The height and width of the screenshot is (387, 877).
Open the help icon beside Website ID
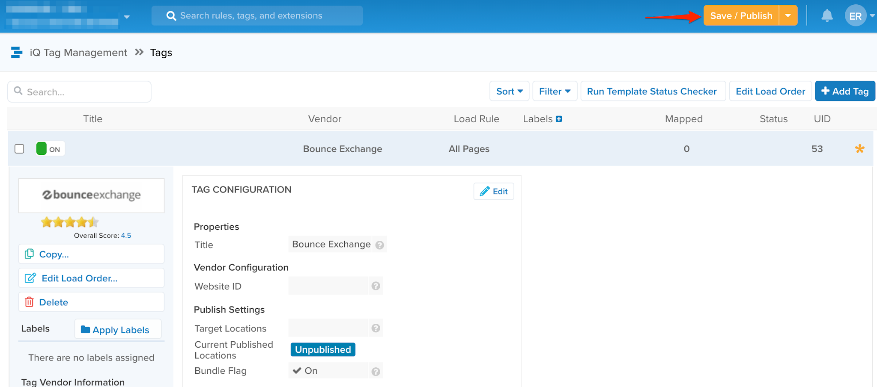(x=376, y=286)
